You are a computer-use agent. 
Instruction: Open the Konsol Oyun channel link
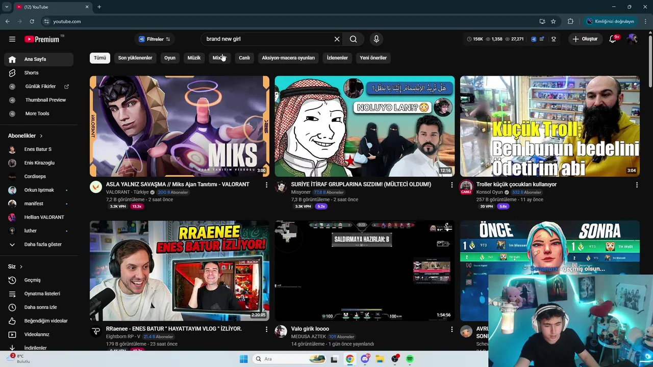(490, 192)
